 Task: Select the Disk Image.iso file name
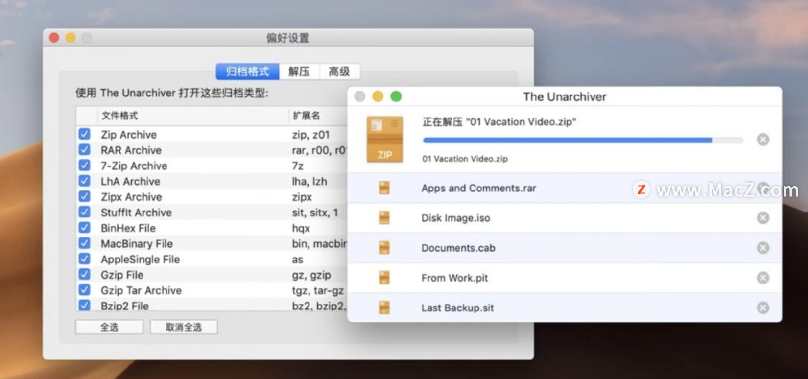(x=455, y=218)
